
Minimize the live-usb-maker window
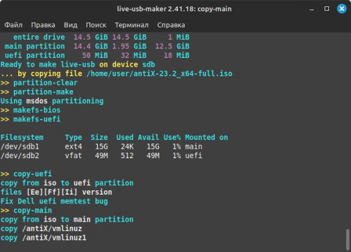coord(311,9)
